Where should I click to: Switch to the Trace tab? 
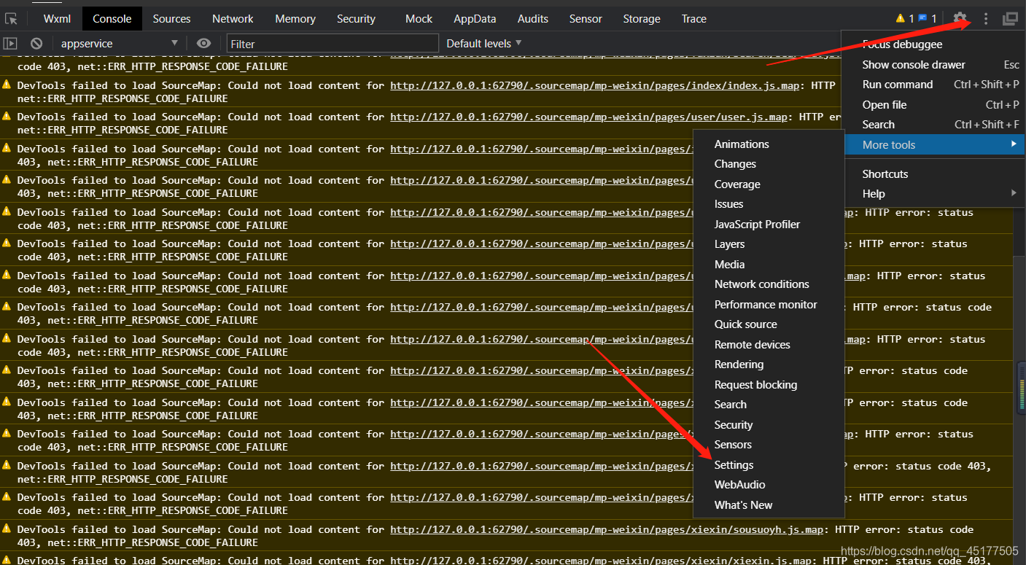pyautogui.click(x=693, y=19)
